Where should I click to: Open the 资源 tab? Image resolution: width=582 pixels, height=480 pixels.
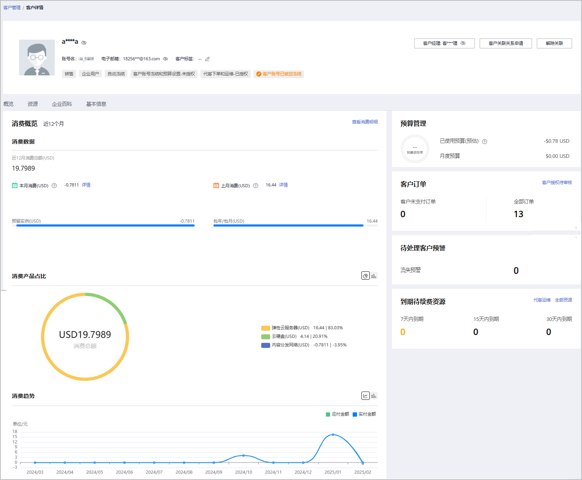pos(33,104)
